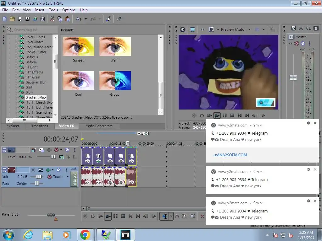The image size is (322, 241).
Task: Click the audio track 2 Pan slider
Action: 37,183
